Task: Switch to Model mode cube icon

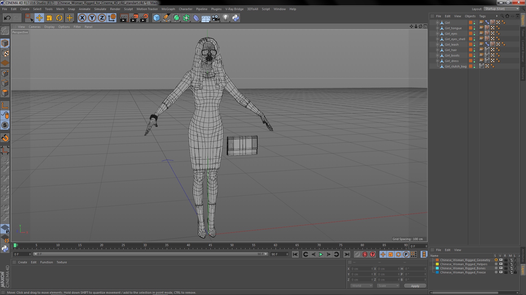Action: [5, 43]
